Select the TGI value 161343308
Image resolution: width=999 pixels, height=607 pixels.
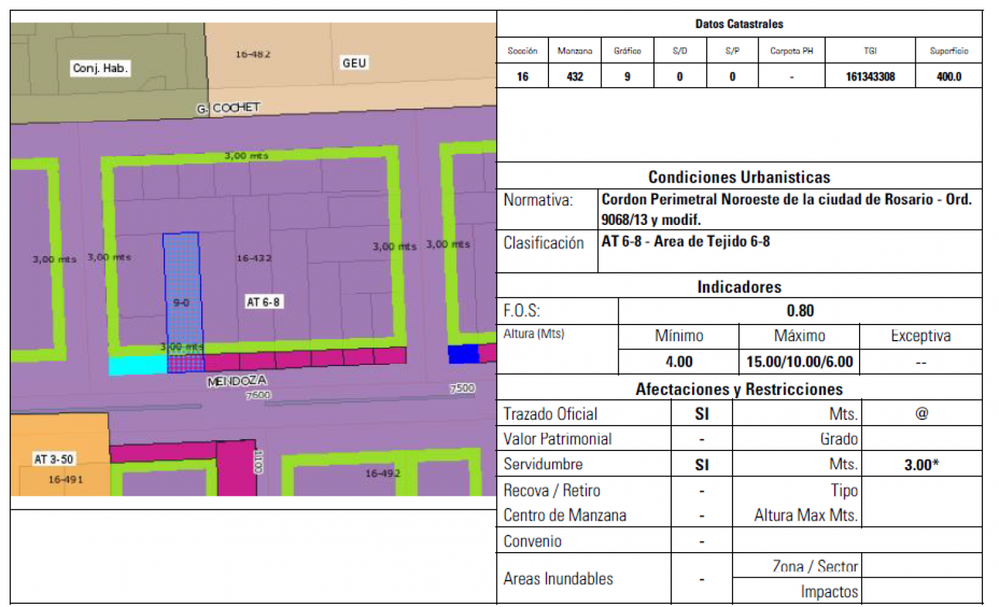point(870,77)
